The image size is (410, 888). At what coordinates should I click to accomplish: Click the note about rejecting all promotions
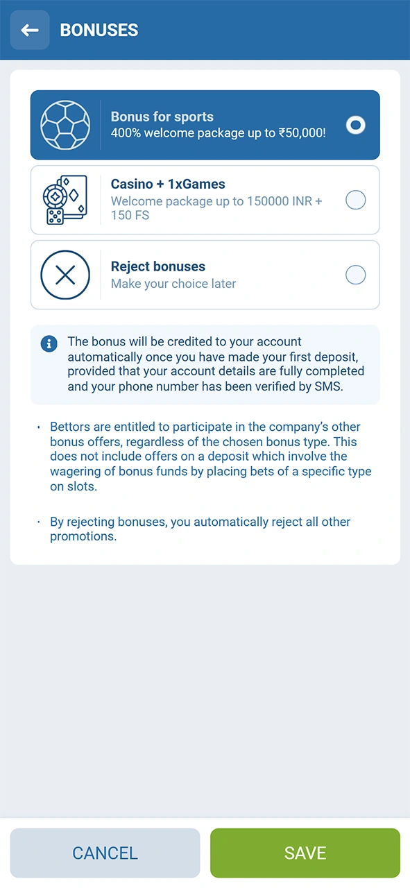coord(200,529)
